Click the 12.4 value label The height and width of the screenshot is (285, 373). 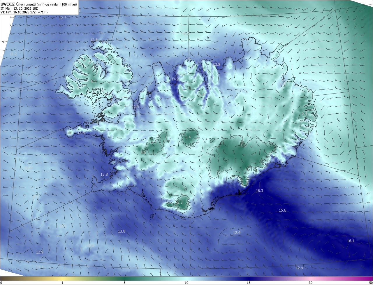click(x=237, y=233)
